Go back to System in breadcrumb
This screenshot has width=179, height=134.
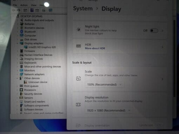(x=83, y=8)
